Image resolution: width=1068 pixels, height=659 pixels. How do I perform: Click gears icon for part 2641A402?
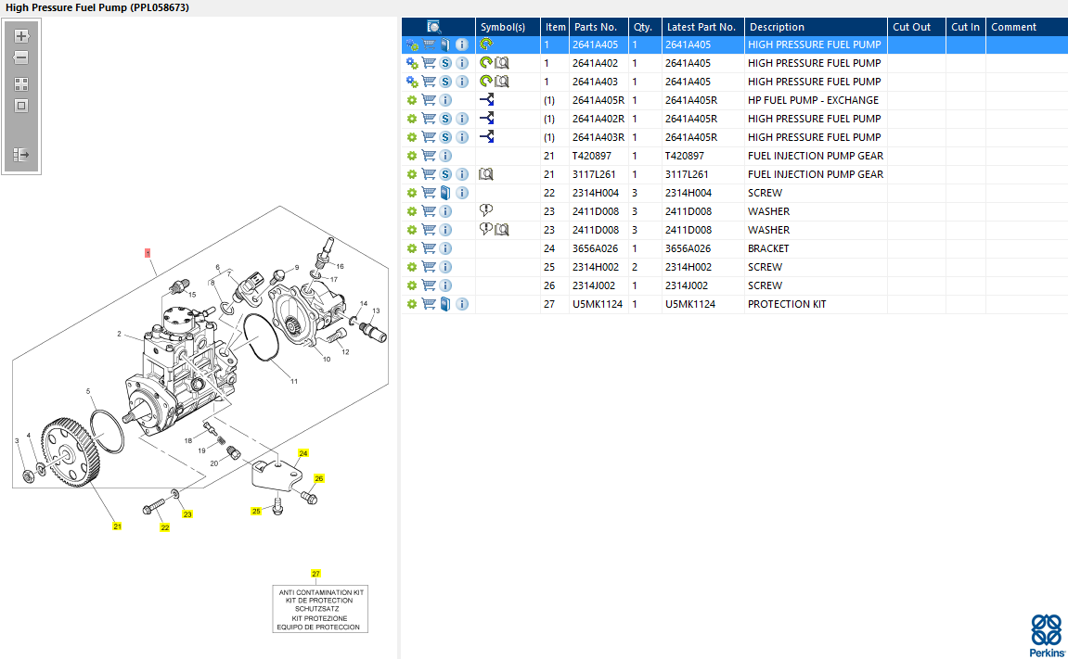(x=412, y=63)
